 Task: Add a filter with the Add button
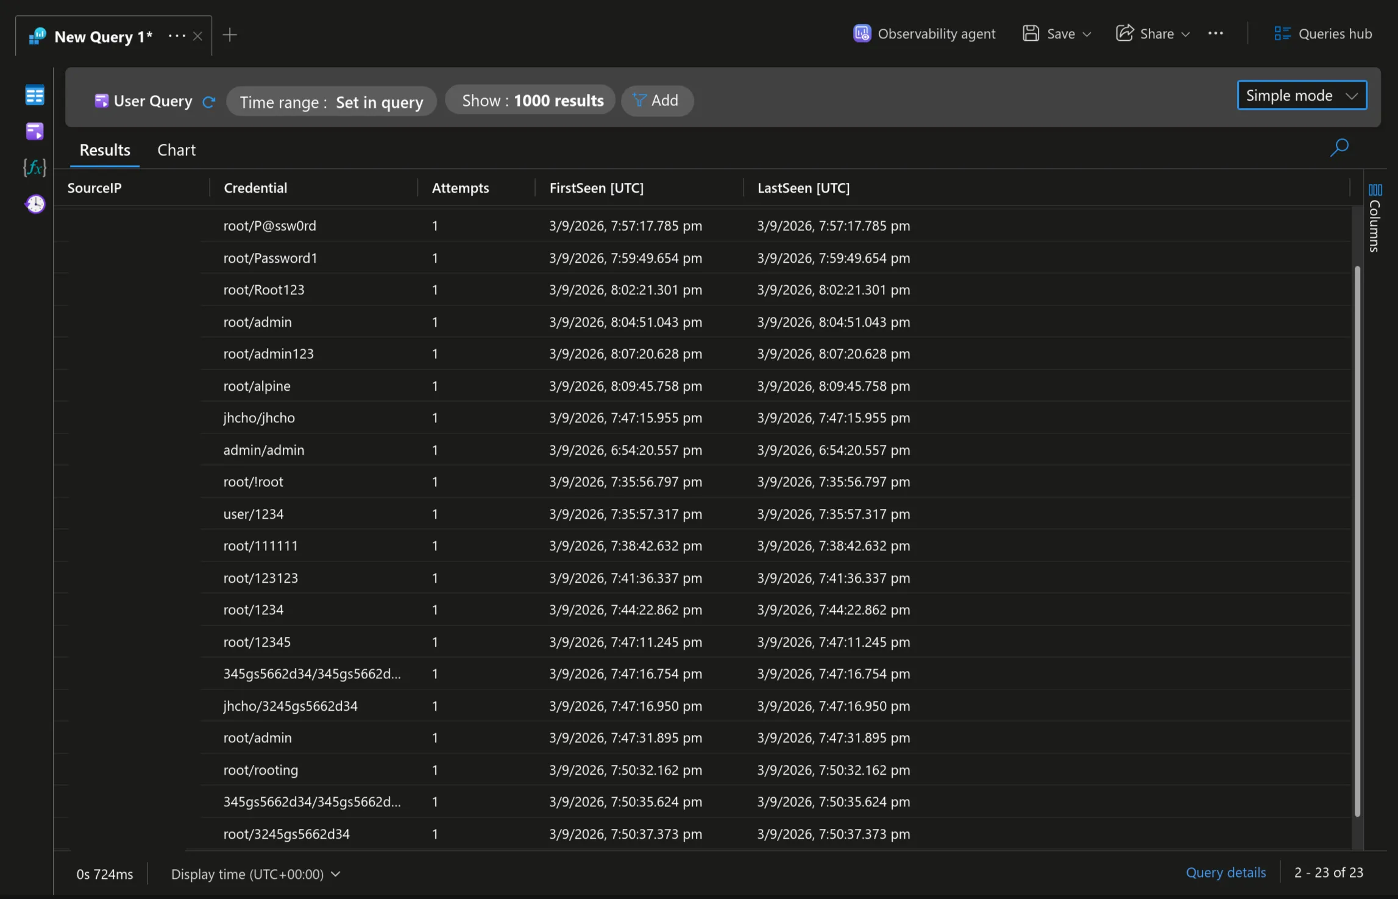(657, 100)
